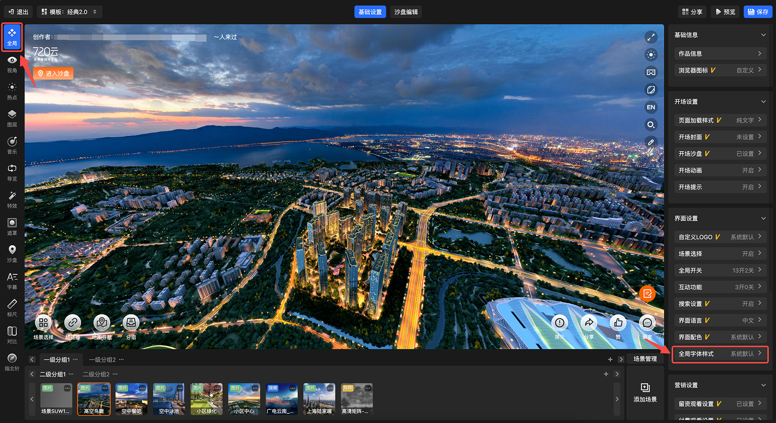Click the VR glasses mode icon

(x=651, y=73)
